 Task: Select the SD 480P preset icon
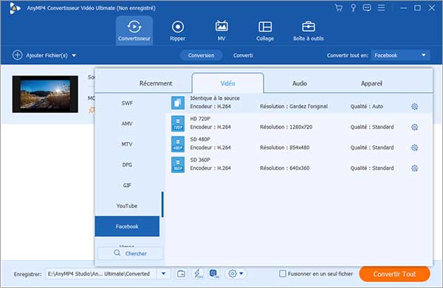178,144
